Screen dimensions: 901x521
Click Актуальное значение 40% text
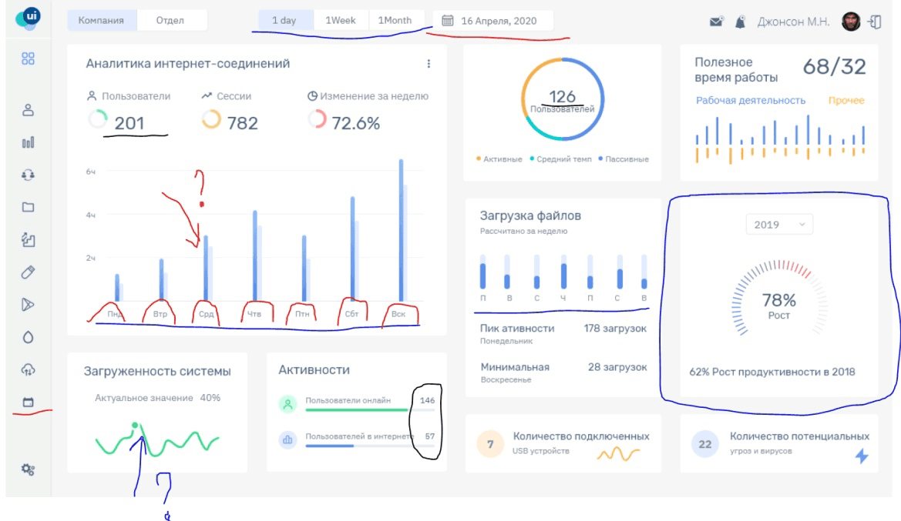[157, 398]
